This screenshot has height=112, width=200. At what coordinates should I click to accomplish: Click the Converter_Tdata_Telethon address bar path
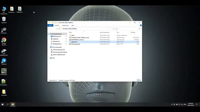(70, 29)
